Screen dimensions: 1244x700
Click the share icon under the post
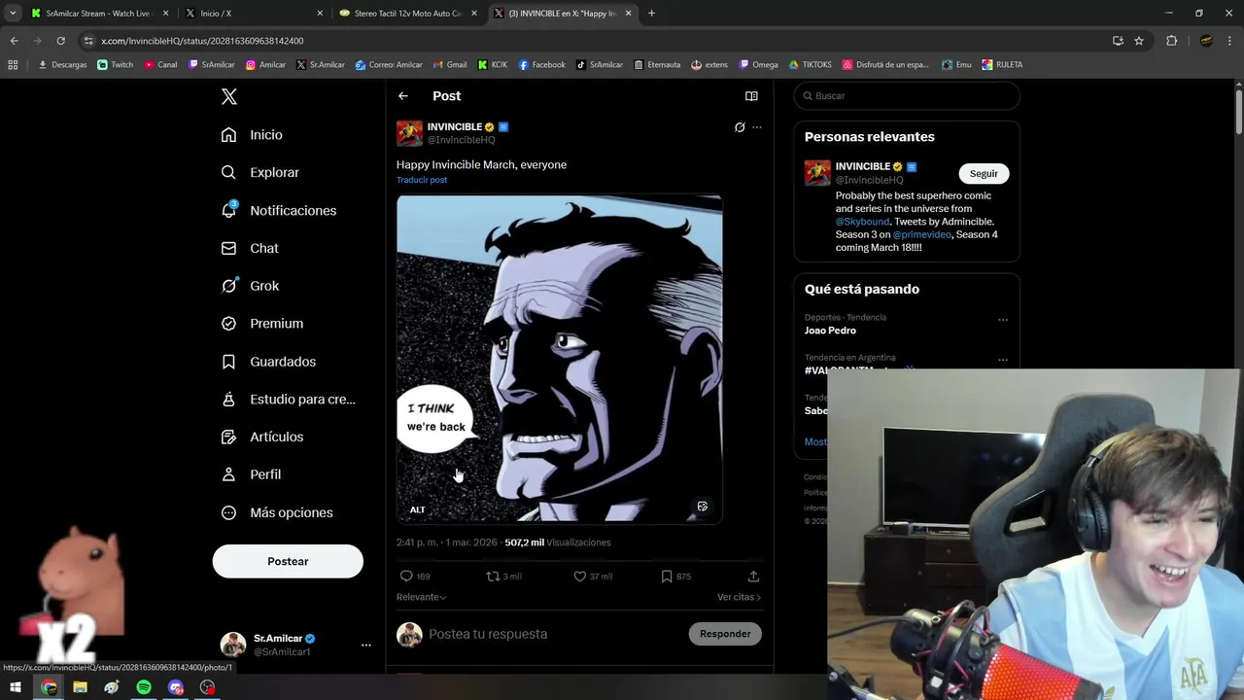pyautogui.click(x=753, y=577)
